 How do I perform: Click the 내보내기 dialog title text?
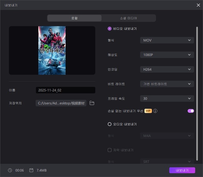[11, 5]
